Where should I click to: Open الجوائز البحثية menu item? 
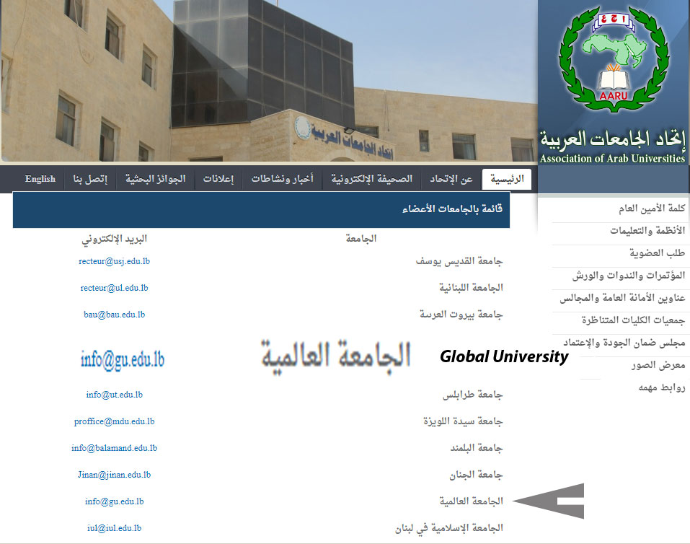pos(156,179)
